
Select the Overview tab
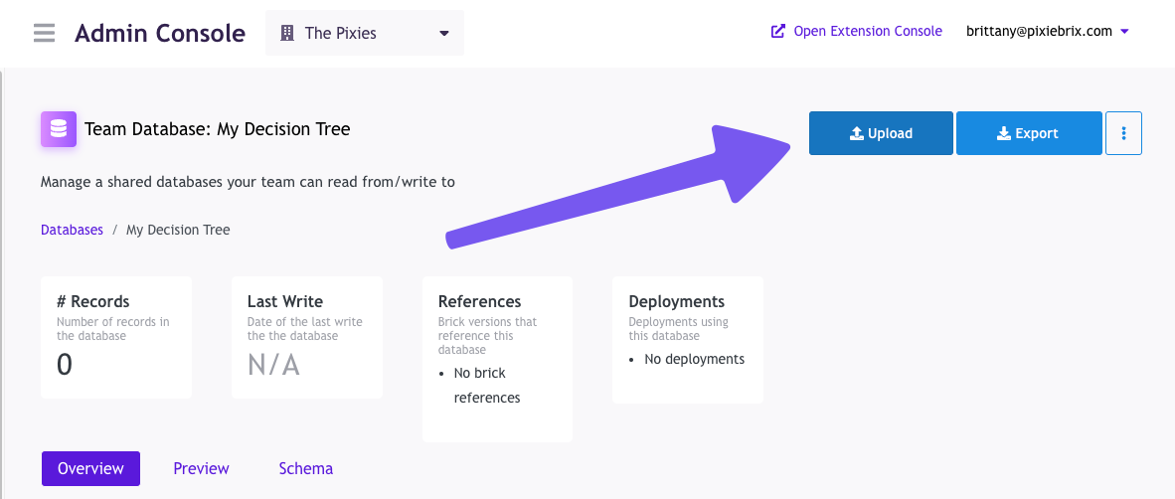(x=90, y=468)
